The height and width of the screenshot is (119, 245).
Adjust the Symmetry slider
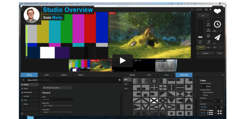coord(206,107)
